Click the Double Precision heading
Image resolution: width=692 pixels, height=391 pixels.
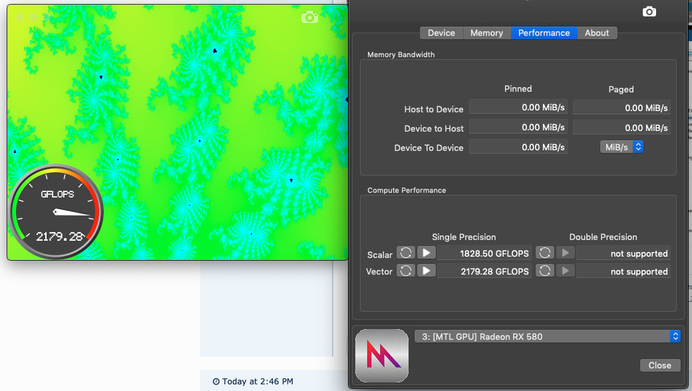604,237
